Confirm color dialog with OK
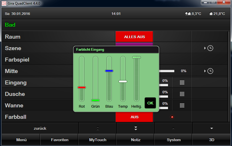This screenshot has height=146, width=232. [150, 103]
